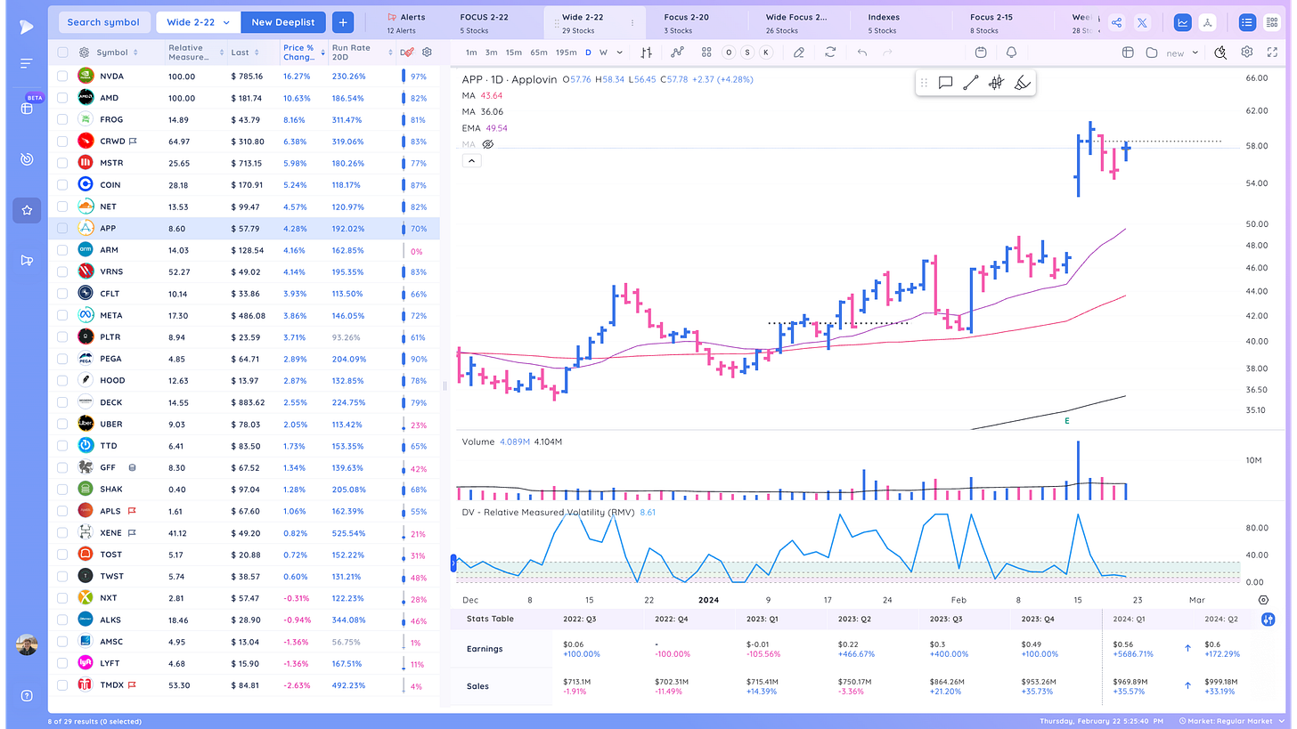Select the candlestick measure tool in floating toolbar
1297x729 pixels.
click(997, 83)
